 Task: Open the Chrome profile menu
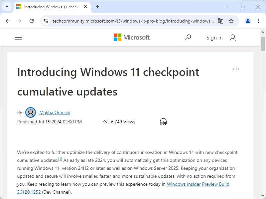point(247,21)
